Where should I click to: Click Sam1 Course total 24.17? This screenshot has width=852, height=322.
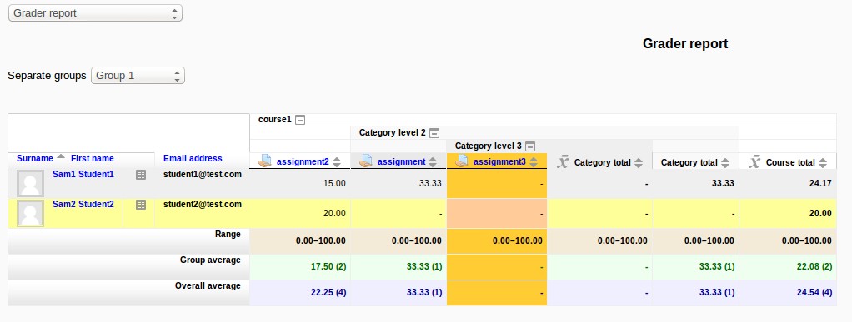(x=820, y=183)
